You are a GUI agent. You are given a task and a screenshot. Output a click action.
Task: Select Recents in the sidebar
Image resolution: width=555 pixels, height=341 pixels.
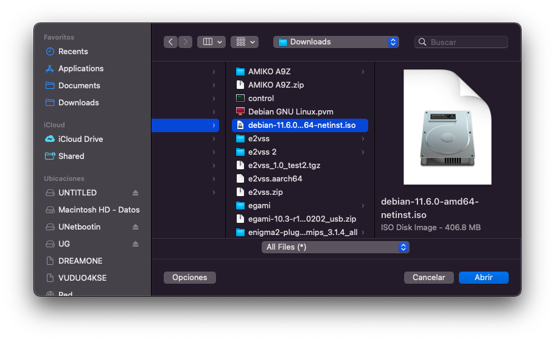[73, 52]
